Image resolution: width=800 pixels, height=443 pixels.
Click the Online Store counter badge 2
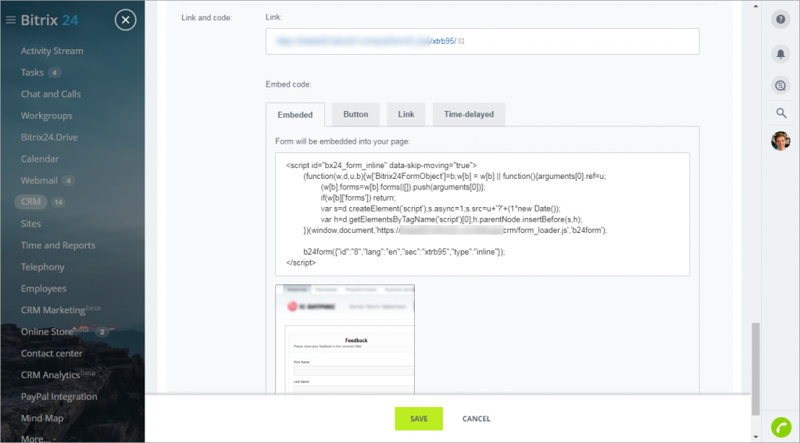[x=102, y=332]
